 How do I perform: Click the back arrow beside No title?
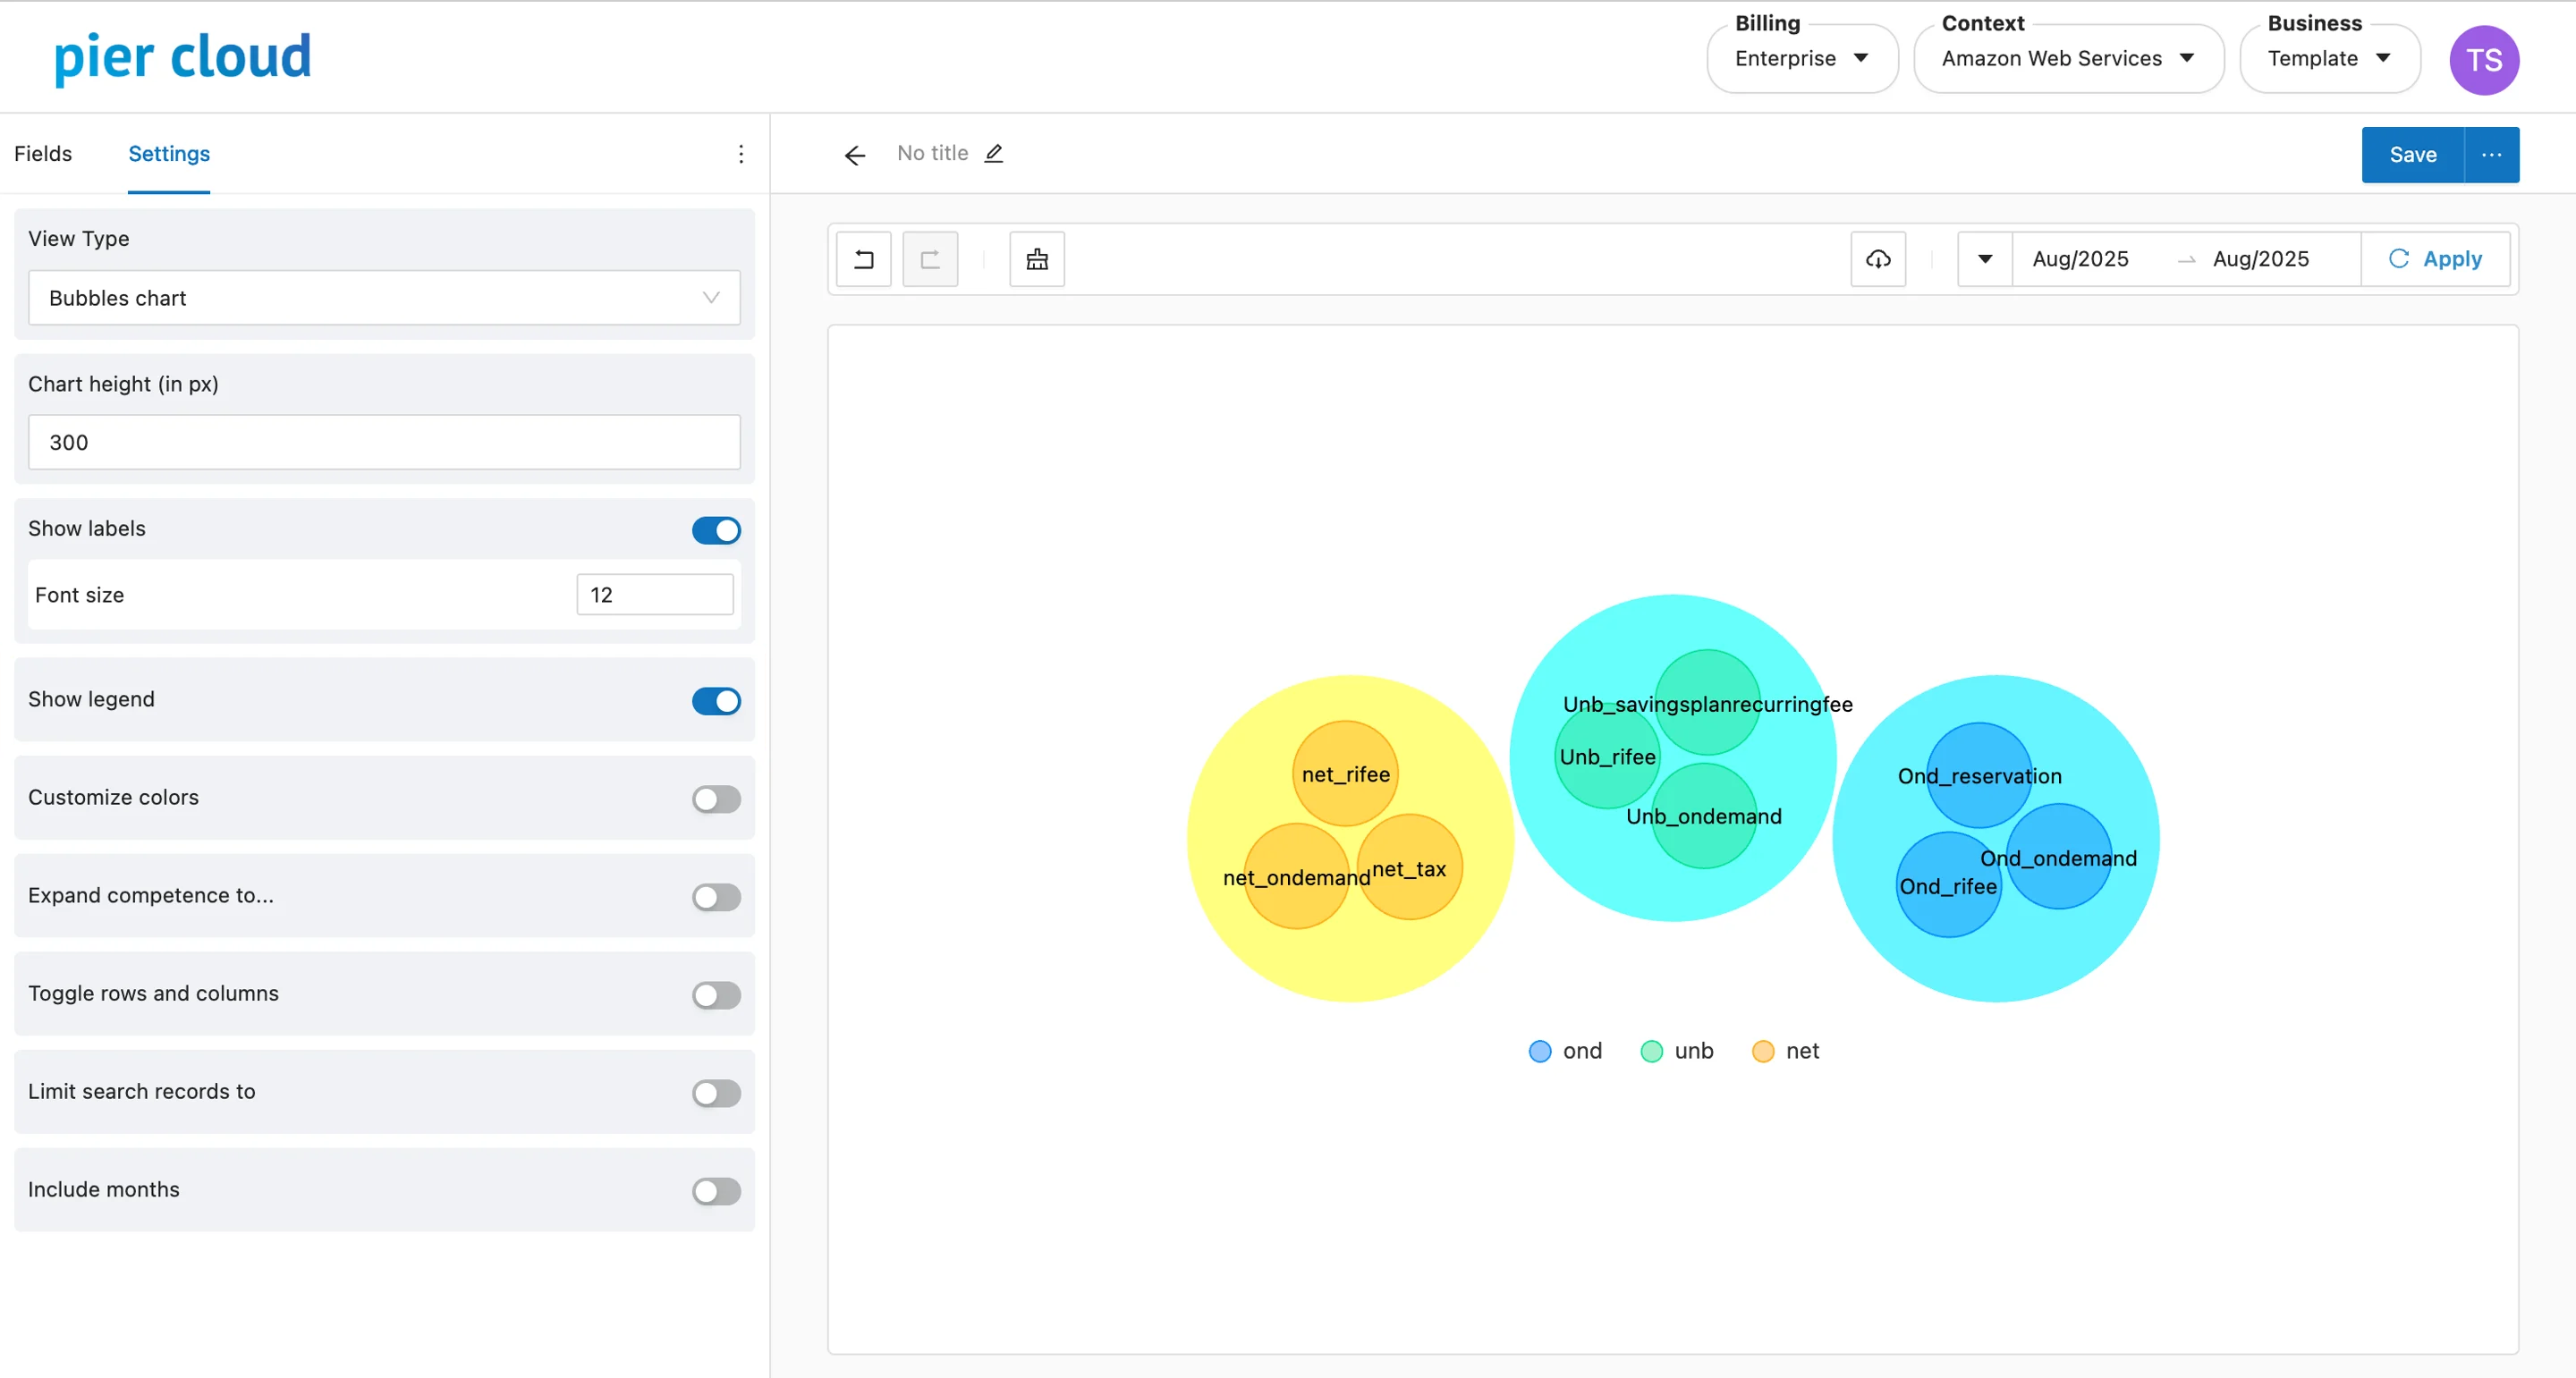(x=854, y=155)
